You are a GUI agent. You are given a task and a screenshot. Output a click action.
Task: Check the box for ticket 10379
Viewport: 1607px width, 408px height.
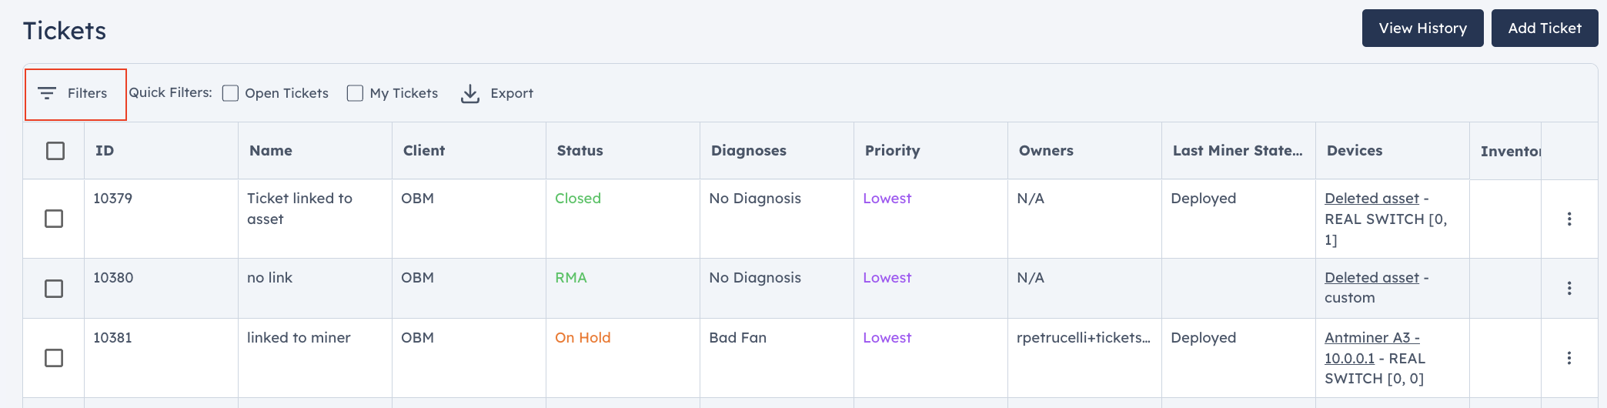[x=54, y=219]
